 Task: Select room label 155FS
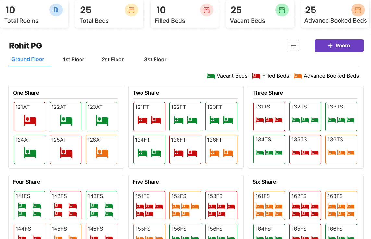(x=143, y=229)
